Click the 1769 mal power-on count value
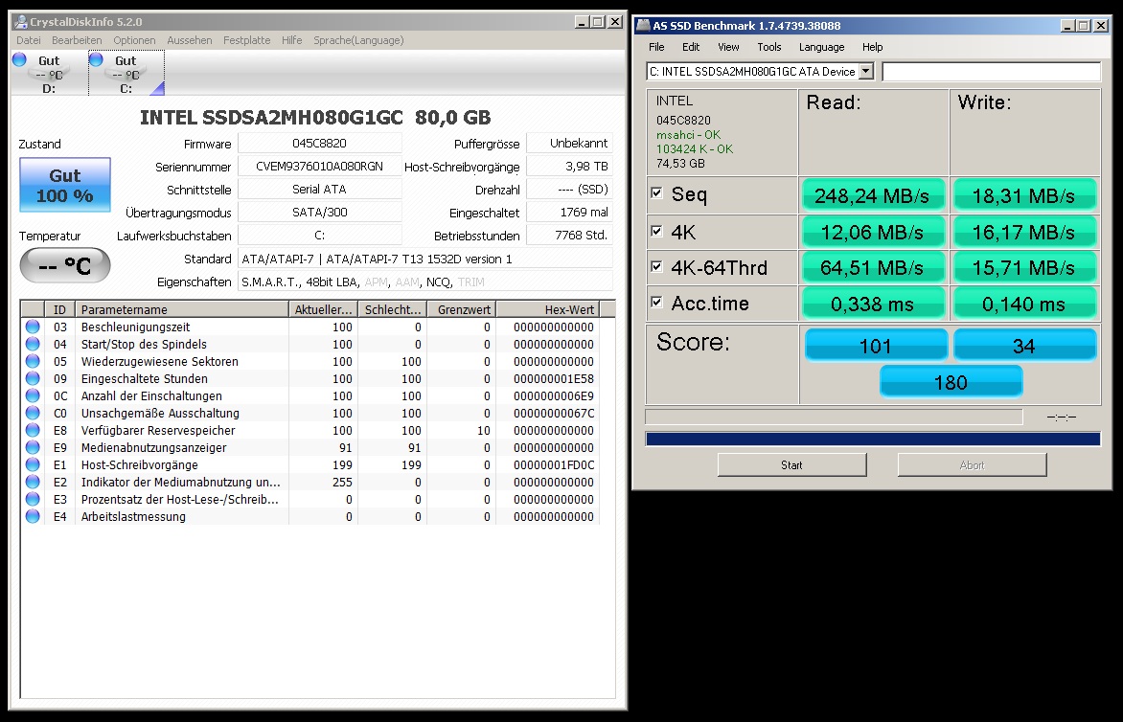 pos(569,212)
